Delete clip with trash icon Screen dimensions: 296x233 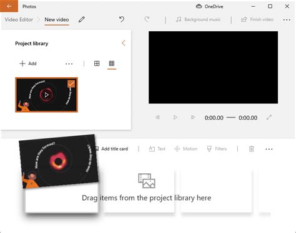coord(252,149)
